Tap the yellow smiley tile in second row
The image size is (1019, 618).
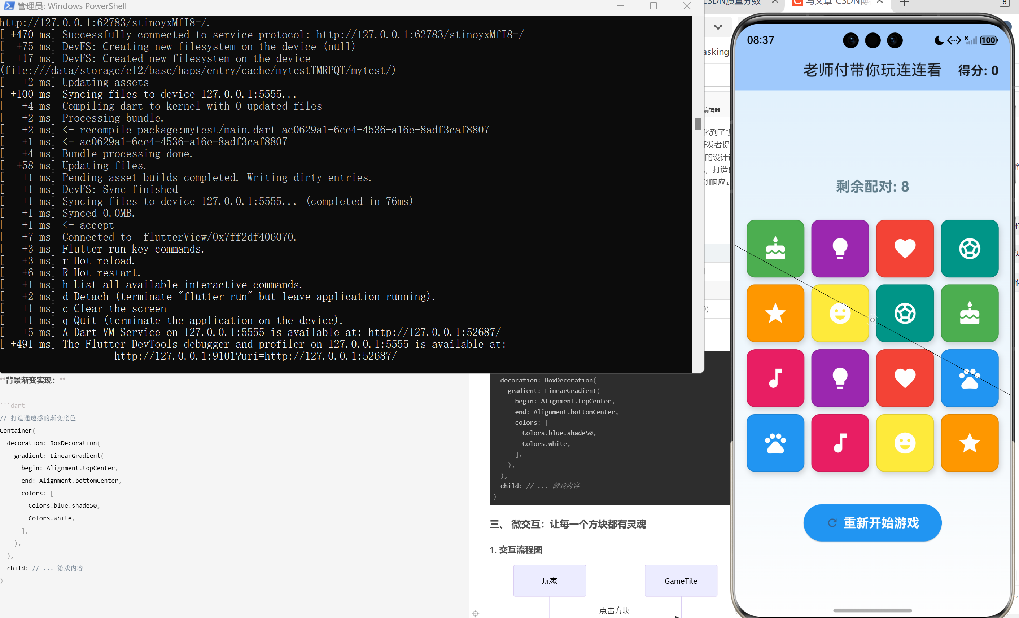(840, 313)
